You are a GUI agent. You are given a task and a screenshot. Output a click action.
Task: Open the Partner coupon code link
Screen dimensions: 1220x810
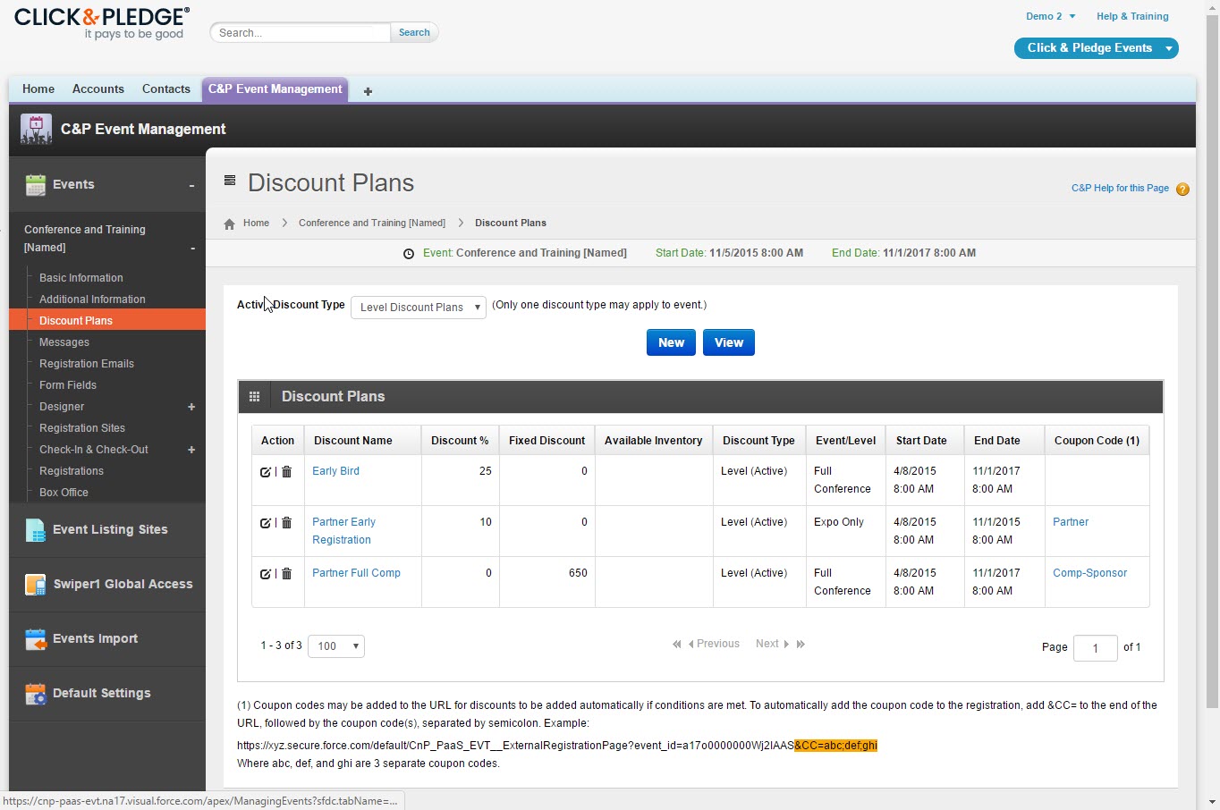point(1070,521)
